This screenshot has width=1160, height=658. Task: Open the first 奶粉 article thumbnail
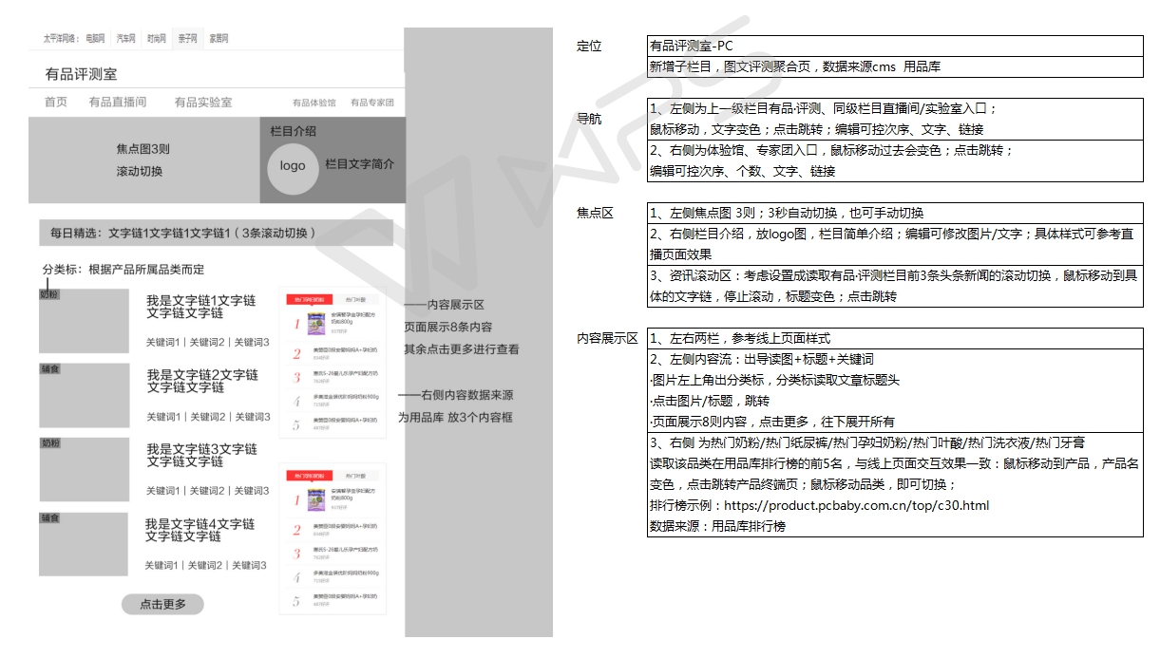tap(84, 321)
